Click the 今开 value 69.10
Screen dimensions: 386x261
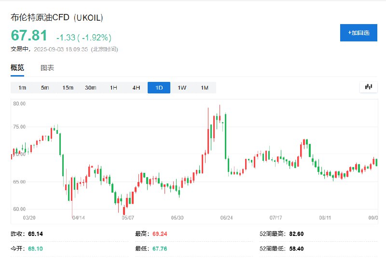(x=35, y=248)
